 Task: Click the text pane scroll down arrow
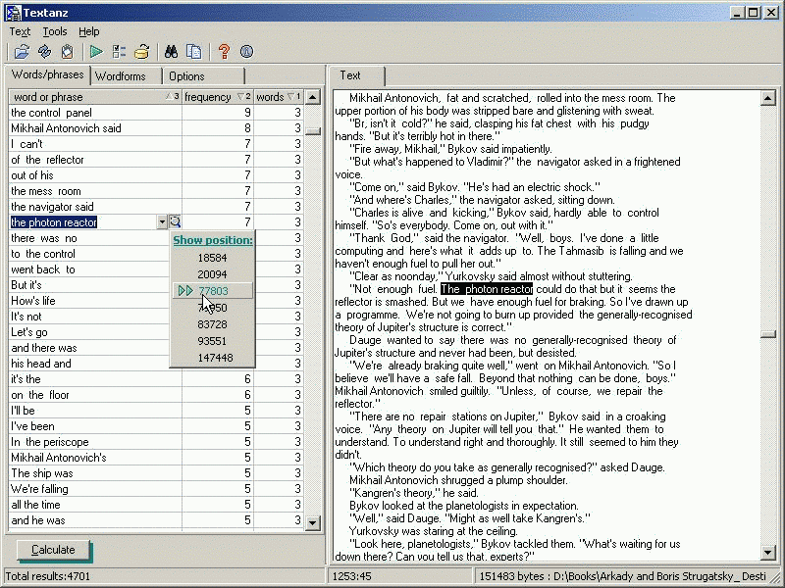[768, 553]
